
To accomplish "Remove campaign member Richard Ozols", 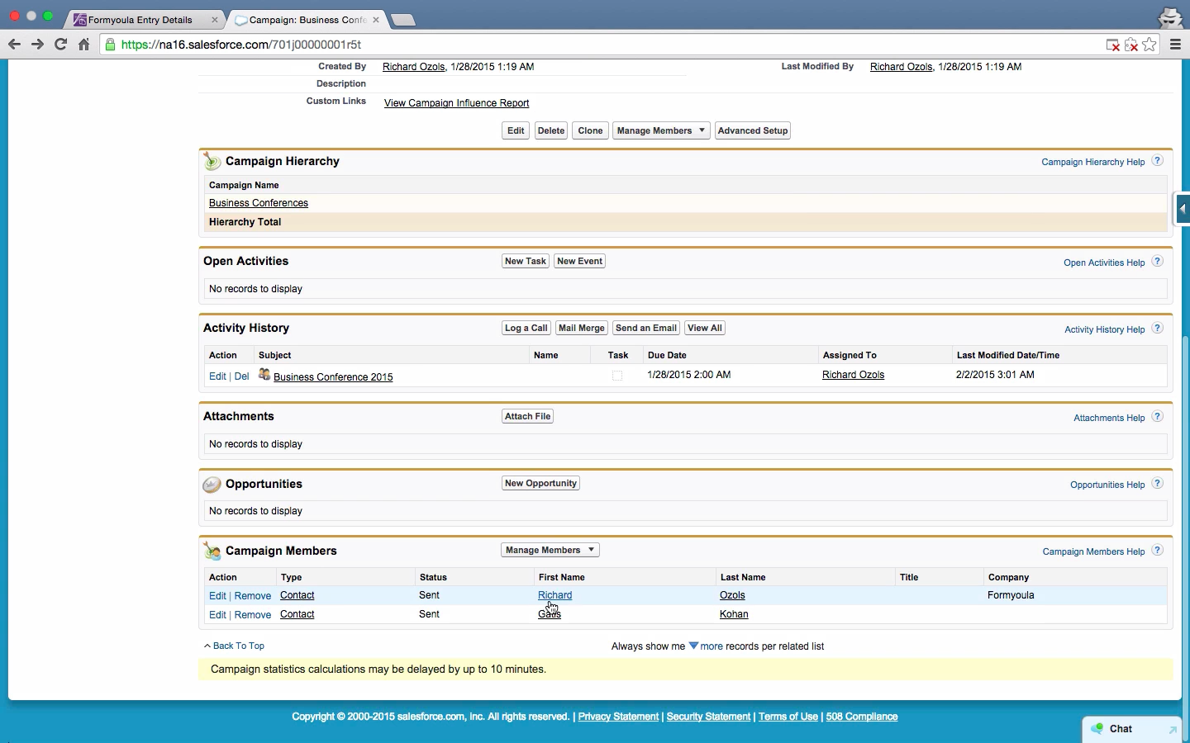I will click(x=253, y=596).
